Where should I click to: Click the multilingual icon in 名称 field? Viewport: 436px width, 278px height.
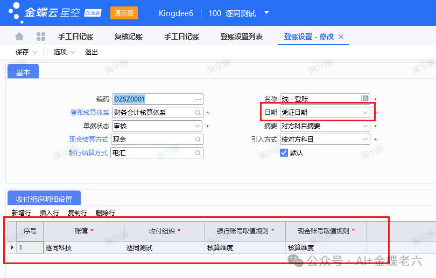coord(365,99)
